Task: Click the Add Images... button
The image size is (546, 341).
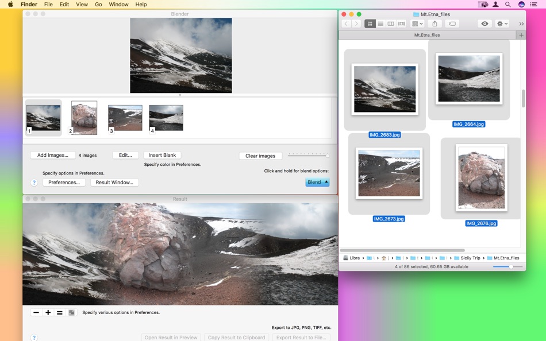Action: (52, 155)
